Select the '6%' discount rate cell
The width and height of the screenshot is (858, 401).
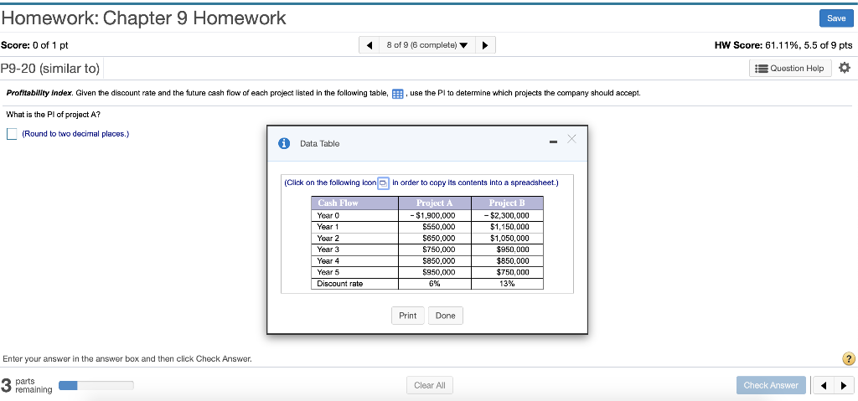click(435, 284)
